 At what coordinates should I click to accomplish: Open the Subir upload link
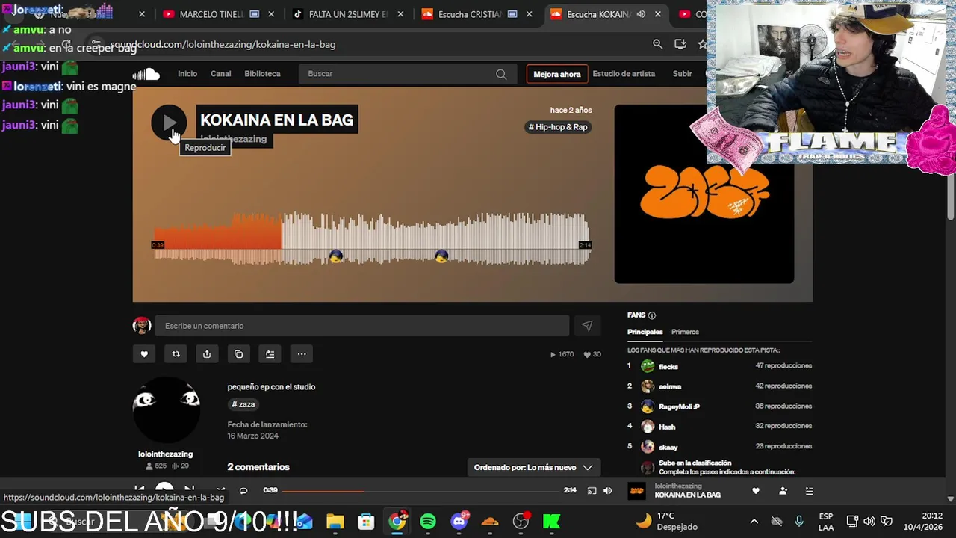point(682,73)
